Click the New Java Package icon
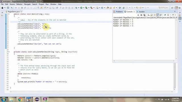The height and width of the screenshot is (102, 182). pos(97,8)
